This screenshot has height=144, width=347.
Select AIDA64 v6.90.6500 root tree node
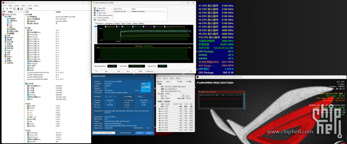9,14
